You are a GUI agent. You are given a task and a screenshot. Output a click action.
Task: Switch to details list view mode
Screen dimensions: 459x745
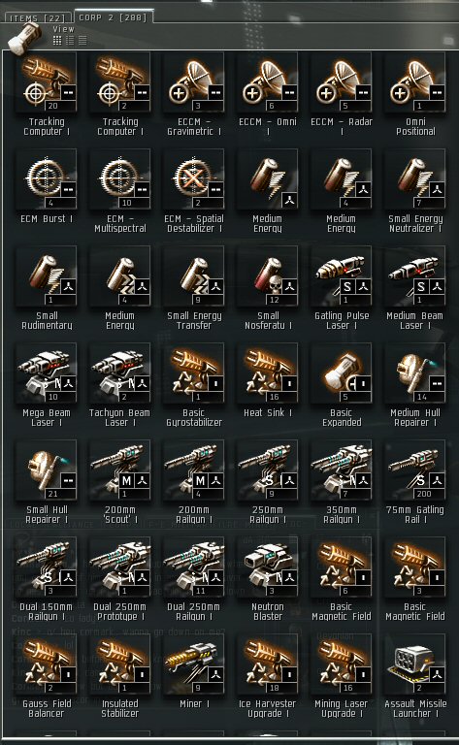pyautogui.click(x=70, y=41)
